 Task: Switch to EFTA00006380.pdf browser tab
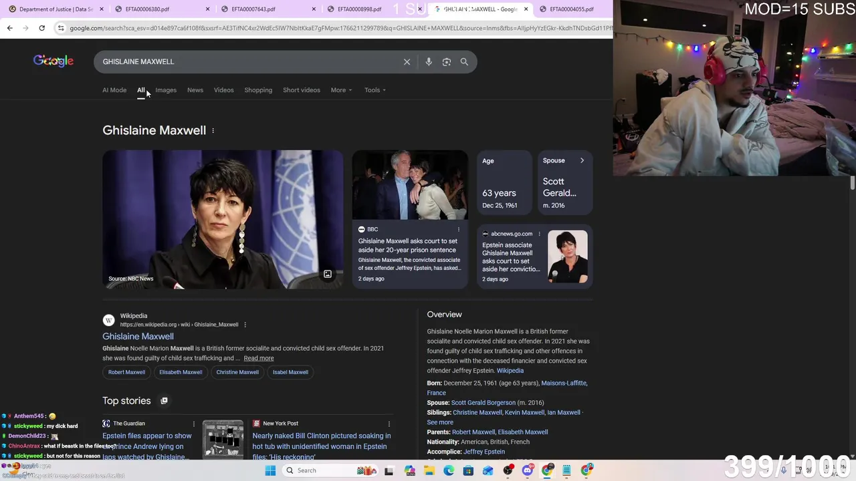(x=162, y=9)
